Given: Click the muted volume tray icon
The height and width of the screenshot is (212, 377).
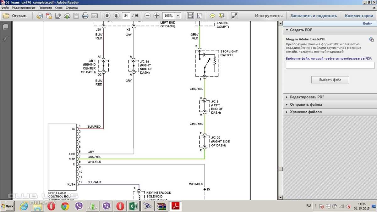Looking at the screenshot, I should (x=348, y=206).
